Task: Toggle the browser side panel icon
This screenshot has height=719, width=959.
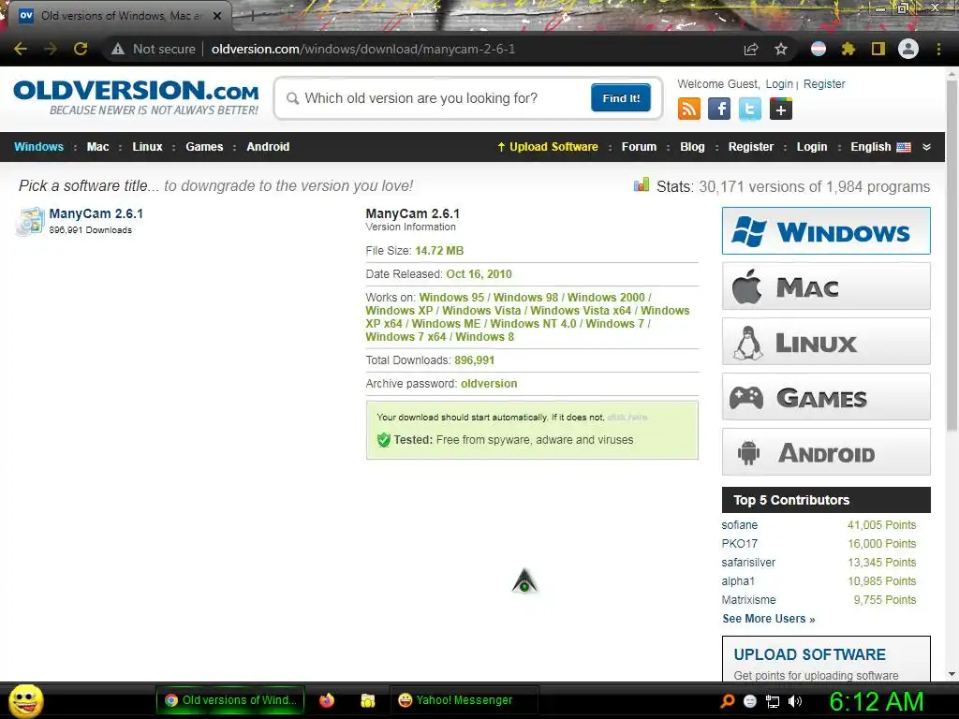Action: [878, 49]
